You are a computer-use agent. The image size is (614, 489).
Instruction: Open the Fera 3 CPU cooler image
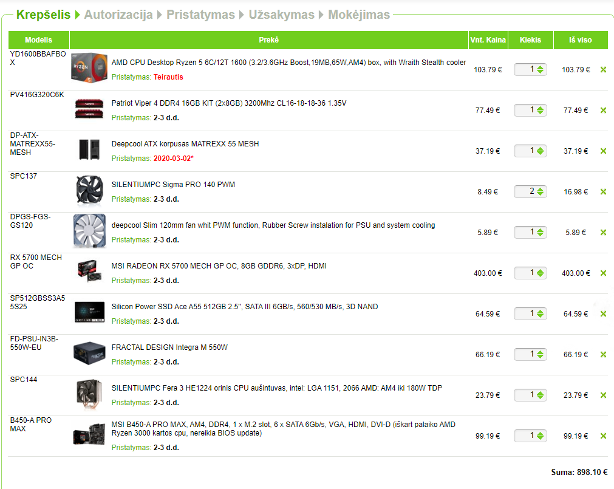(89, 394)
